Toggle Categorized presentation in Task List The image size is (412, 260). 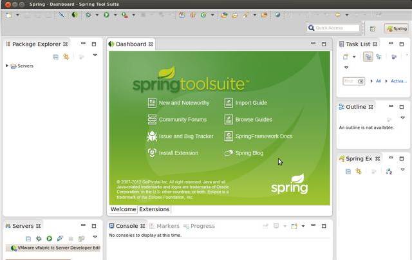coord(368,57)
